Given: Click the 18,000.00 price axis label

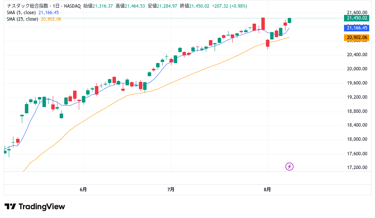Looking at the screenshot, I should (x=357, y=139).
